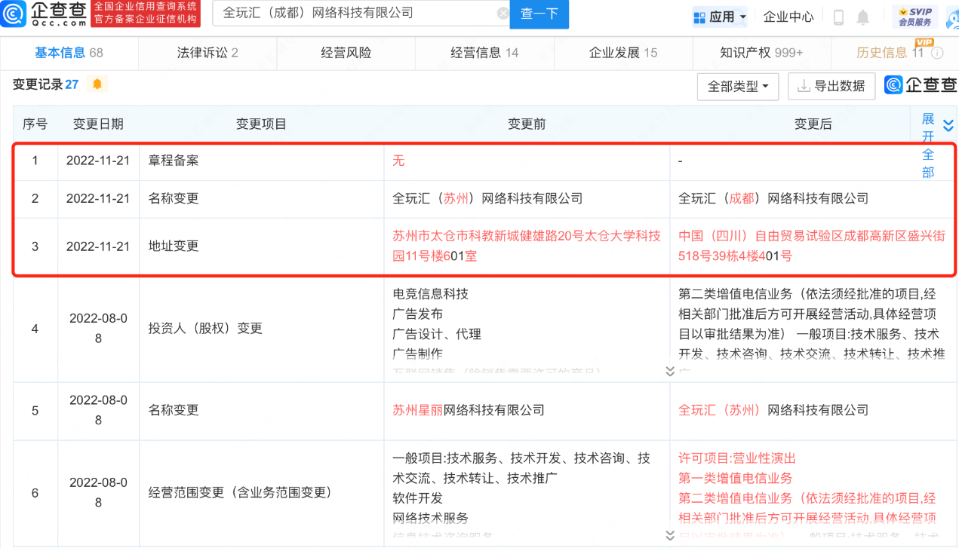959x548 pixels.
Task: Focus the company name search field
Action: [x=355, y=14]
